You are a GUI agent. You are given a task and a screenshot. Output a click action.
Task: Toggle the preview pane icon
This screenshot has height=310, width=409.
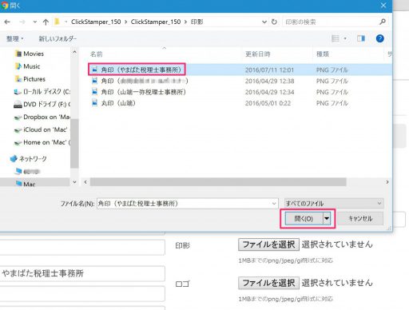click(x=361, y=38)
